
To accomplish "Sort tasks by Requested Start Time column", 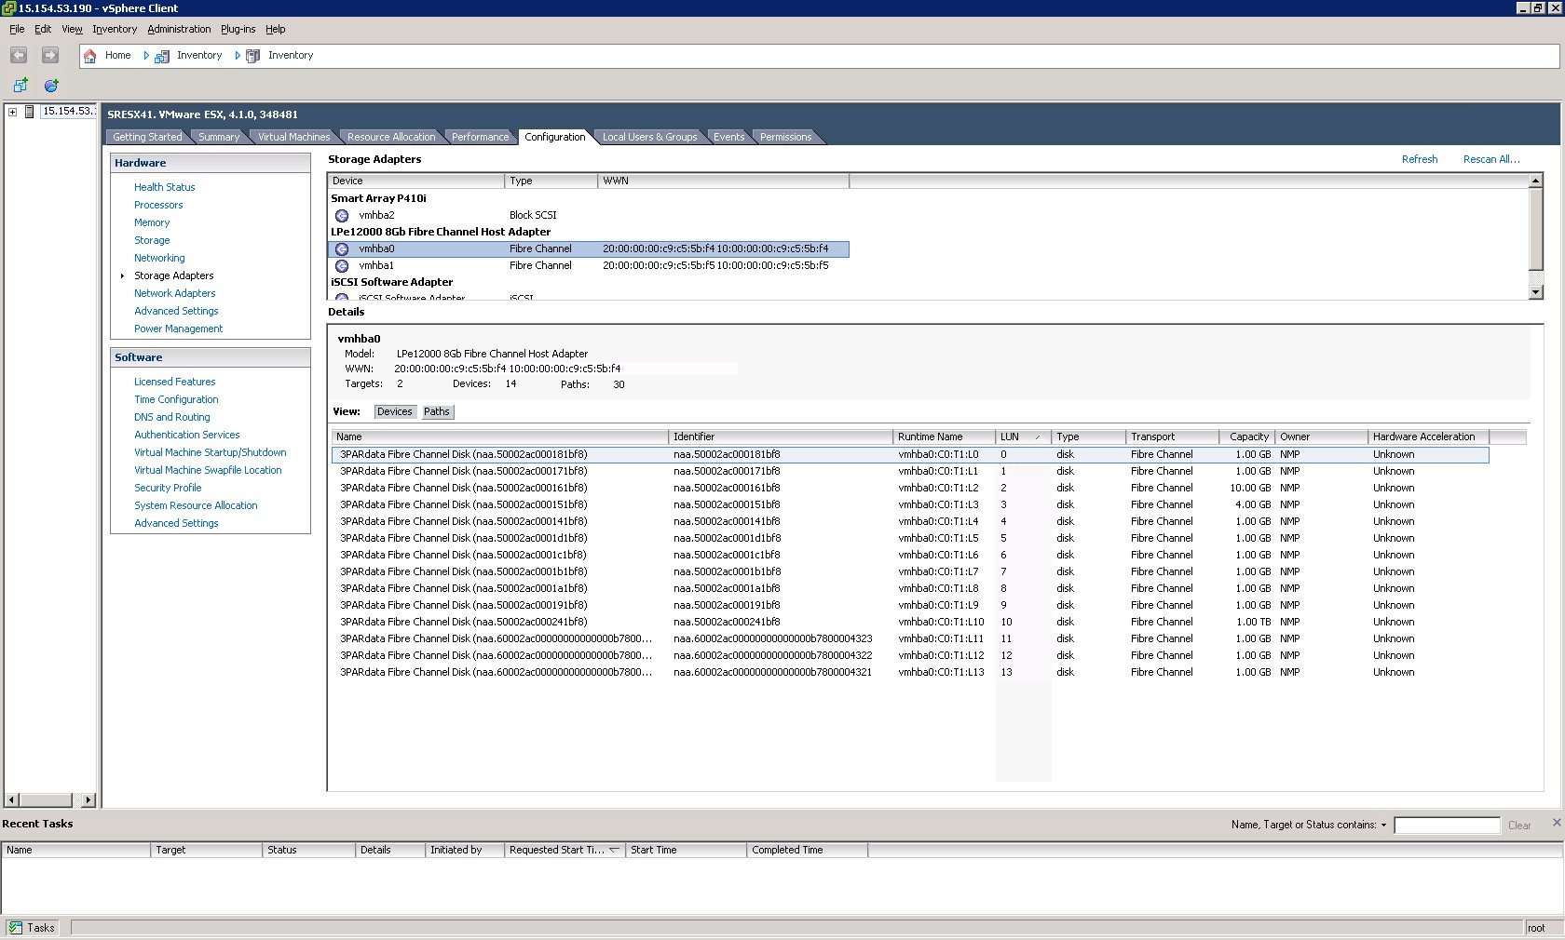I will (x=565, y=850).
